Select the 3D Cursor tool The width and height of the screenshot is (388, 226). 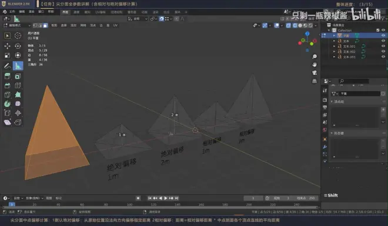(18, 36)
